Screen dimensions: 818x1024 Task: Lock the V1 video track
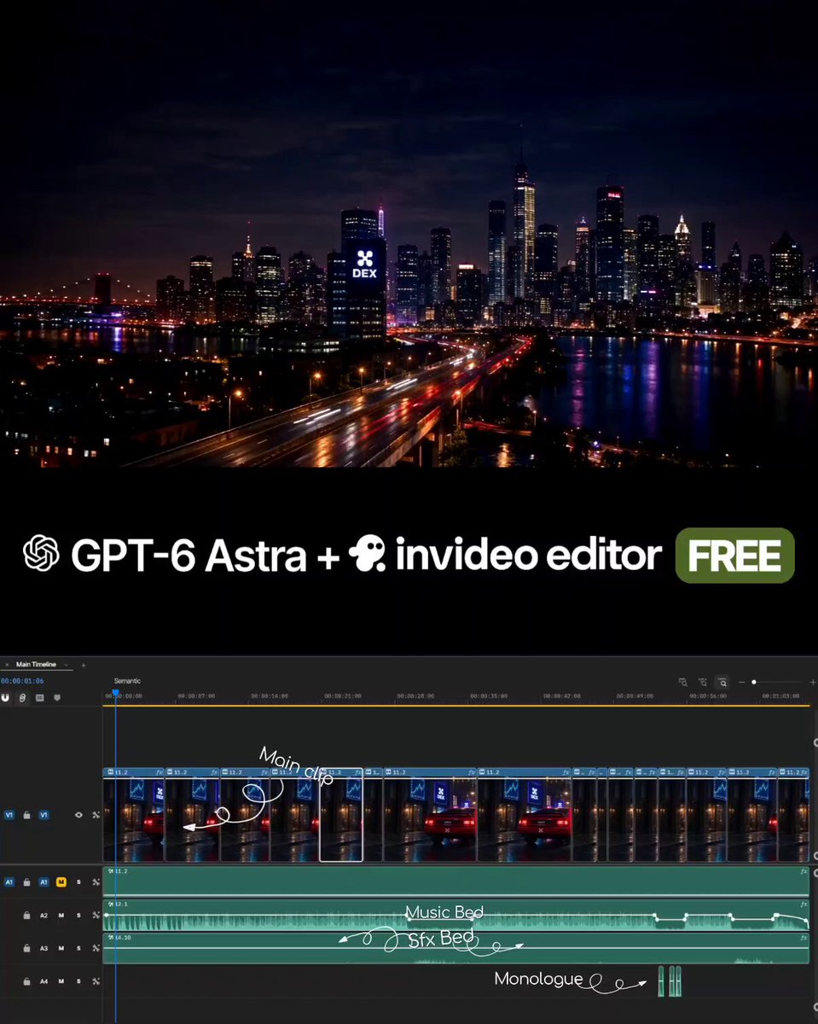click(x=27, y=815)
